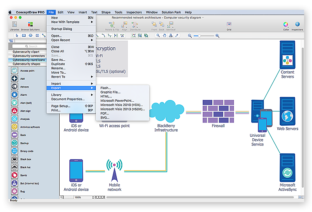Select the Alarm round icon in library
This screenshot has height=212, width=312.
[x=14, y=95]
